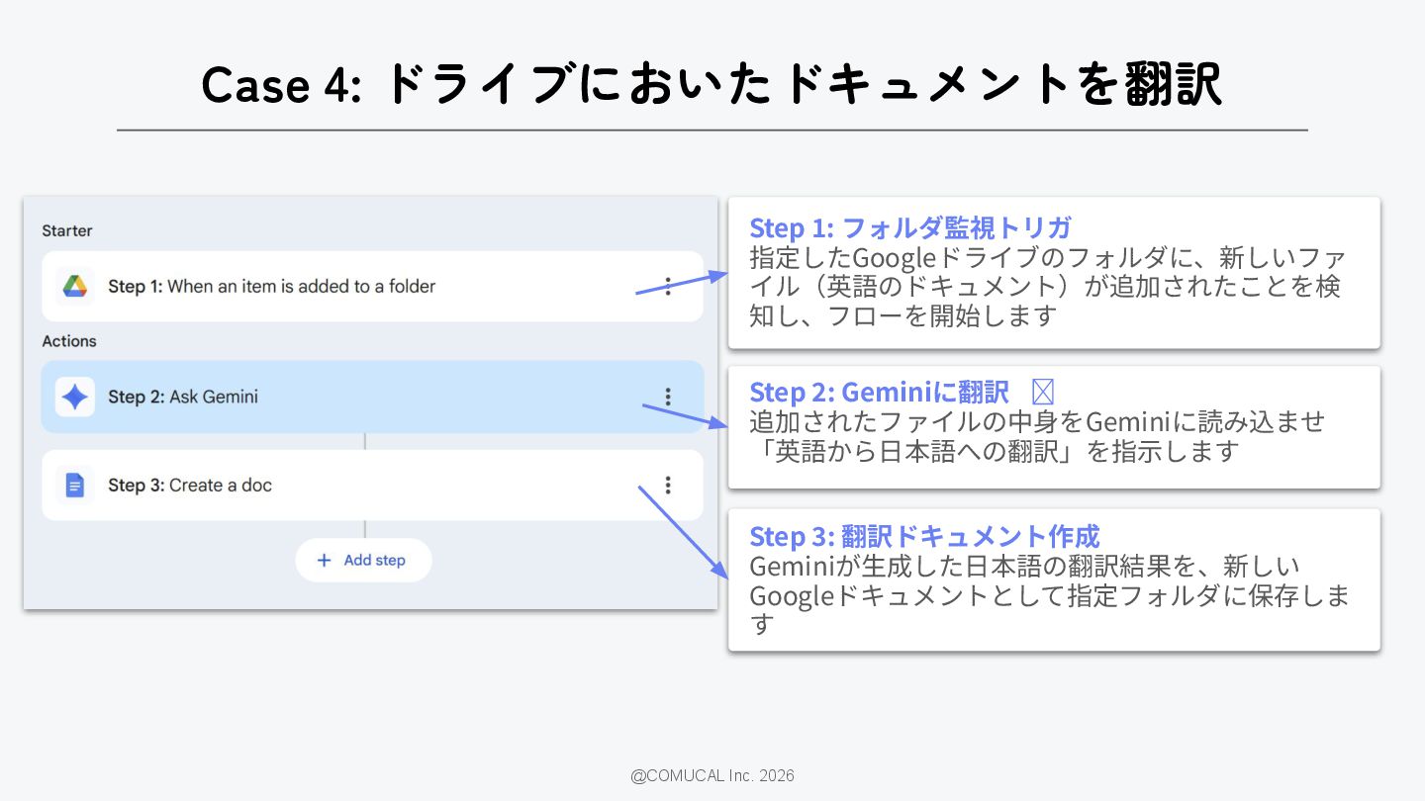The width and height of the screenshot is (1425, 801).
Task: Click the Google Docs icon in Step 3
Action: tap(75, 486)
